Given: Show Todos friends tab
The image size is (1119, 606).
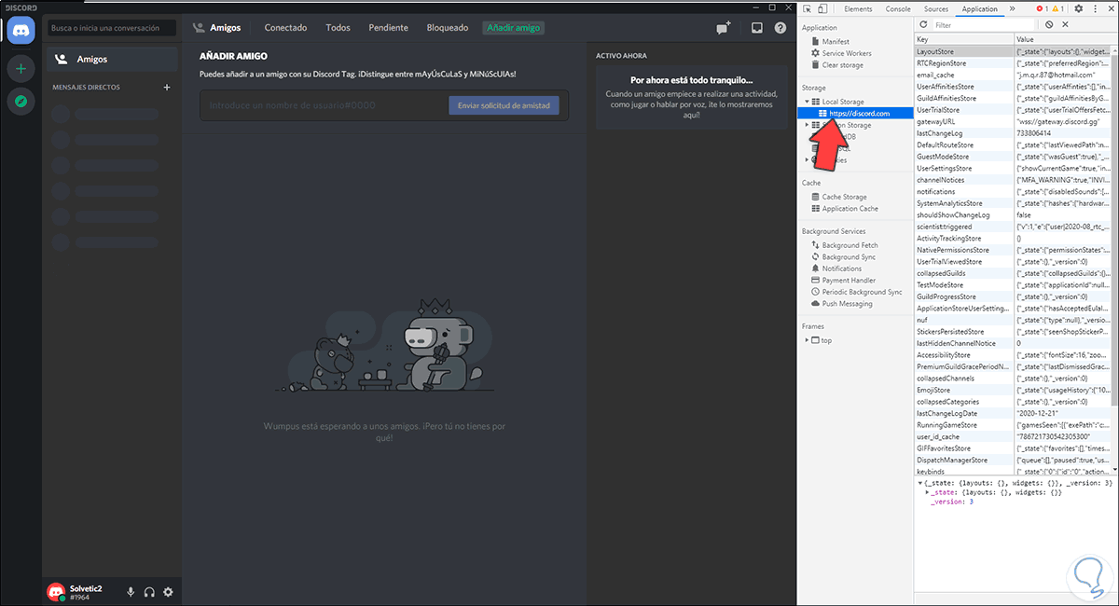Looking at the screenshot, I should pyautogui.click(x=338, y=28).
